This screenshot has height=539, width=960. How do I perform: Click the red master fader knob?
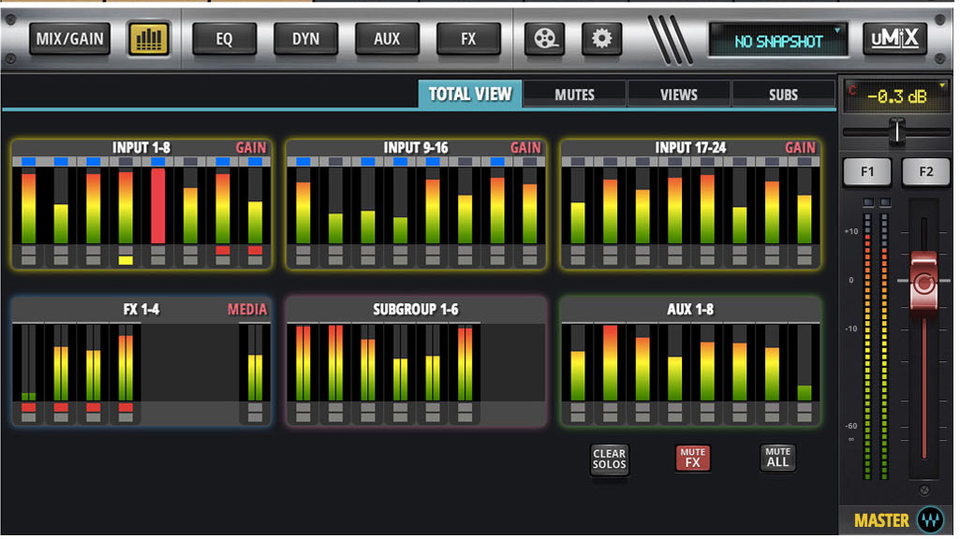tap(923, 282)
